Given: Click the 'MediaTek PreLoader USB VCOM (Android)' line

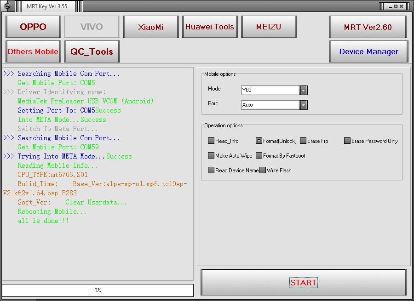Looking at the screenshot, I should tap(85, 101).
